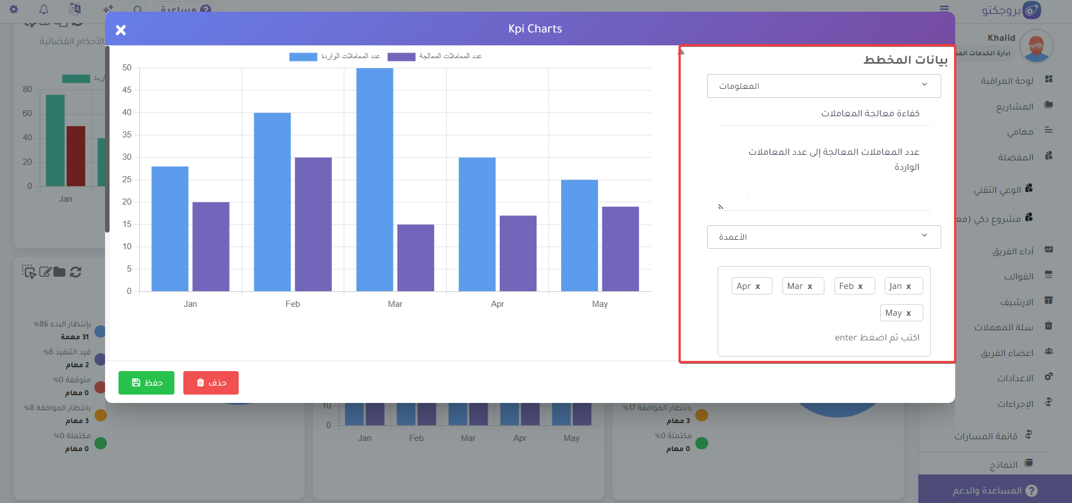
Task: Open the notifications bell
Action: (44, 9)
